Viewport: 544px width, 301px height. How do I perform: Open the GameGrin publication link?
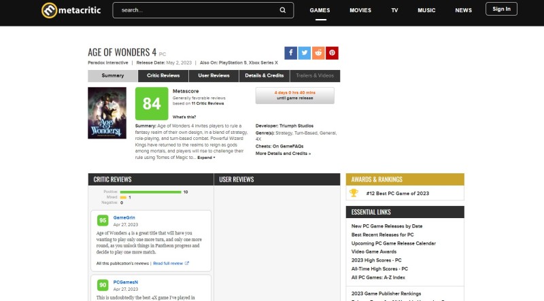(x=124, y=217)
